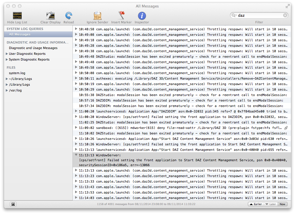The image size is (295, 214).
Task: Expand the 11:10:26 WindowServer message
Action: pyautogui.click(x=76, y=144)
